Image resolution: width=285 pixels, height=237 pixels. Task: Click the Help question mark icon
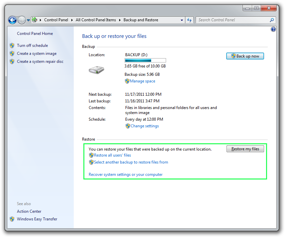click(x=273, y=29)
